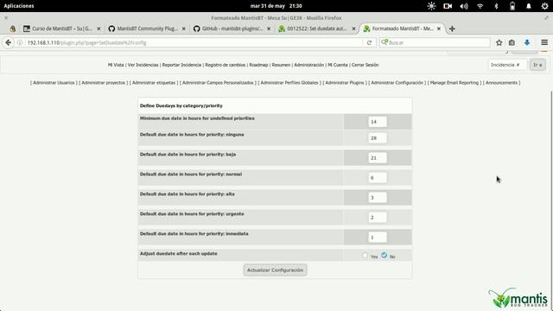Image resolution: width=553 pixels, height=311 pixels.
Task: Open Administrar Campos Personalizados
Action: (x=218, y=83)
